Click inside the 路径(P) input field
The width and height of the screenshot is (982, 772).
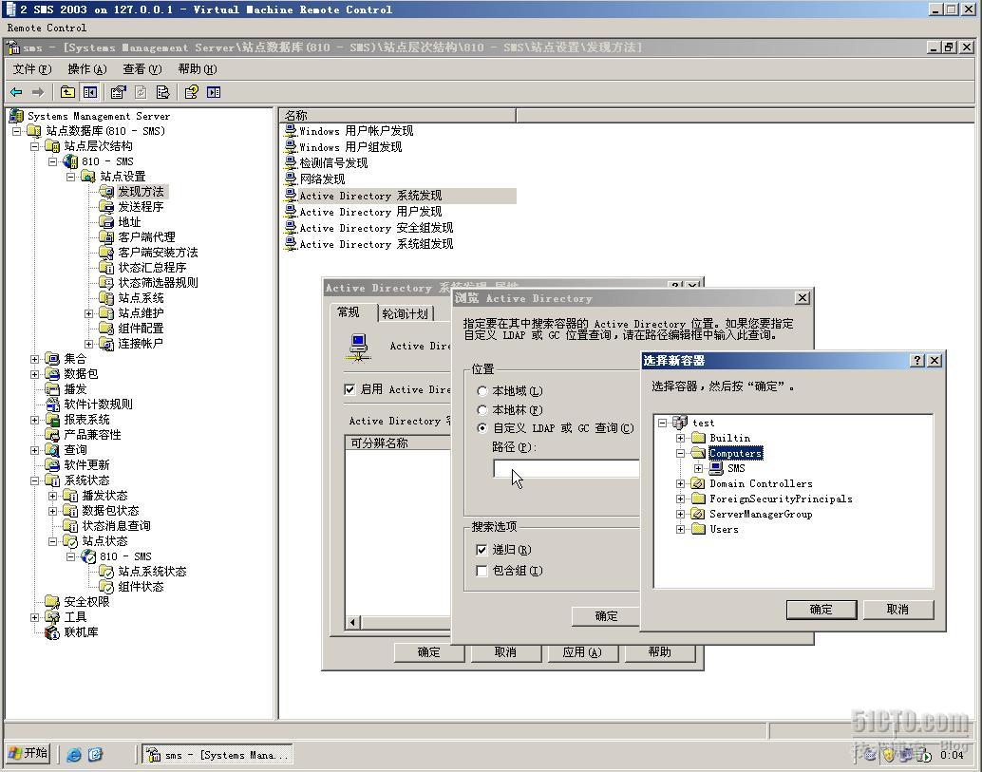[x=566, y=468]
